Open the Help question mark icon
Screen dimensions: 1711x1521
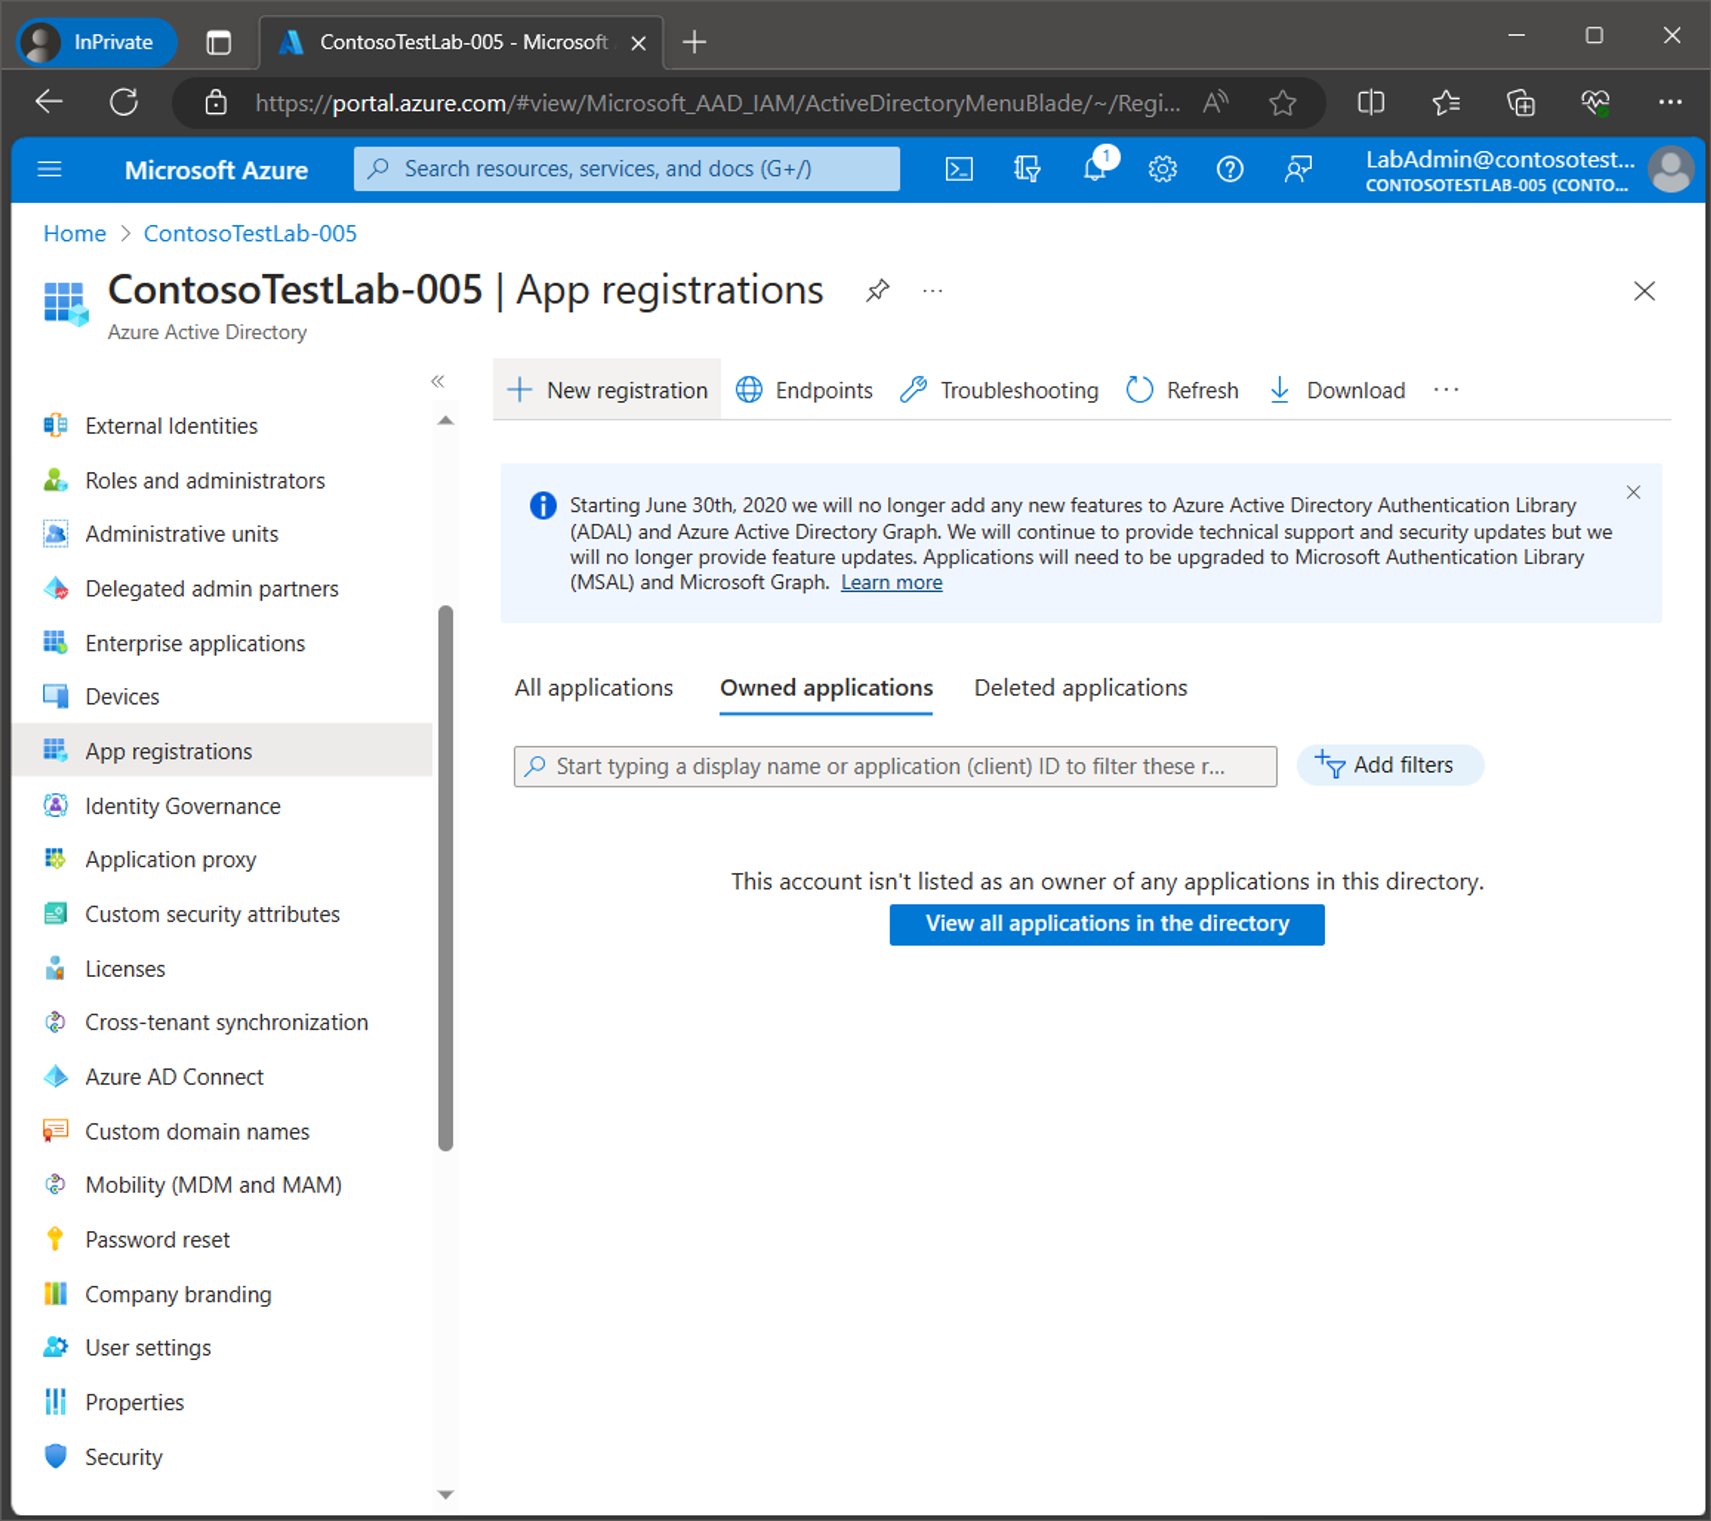[1229, 170]
